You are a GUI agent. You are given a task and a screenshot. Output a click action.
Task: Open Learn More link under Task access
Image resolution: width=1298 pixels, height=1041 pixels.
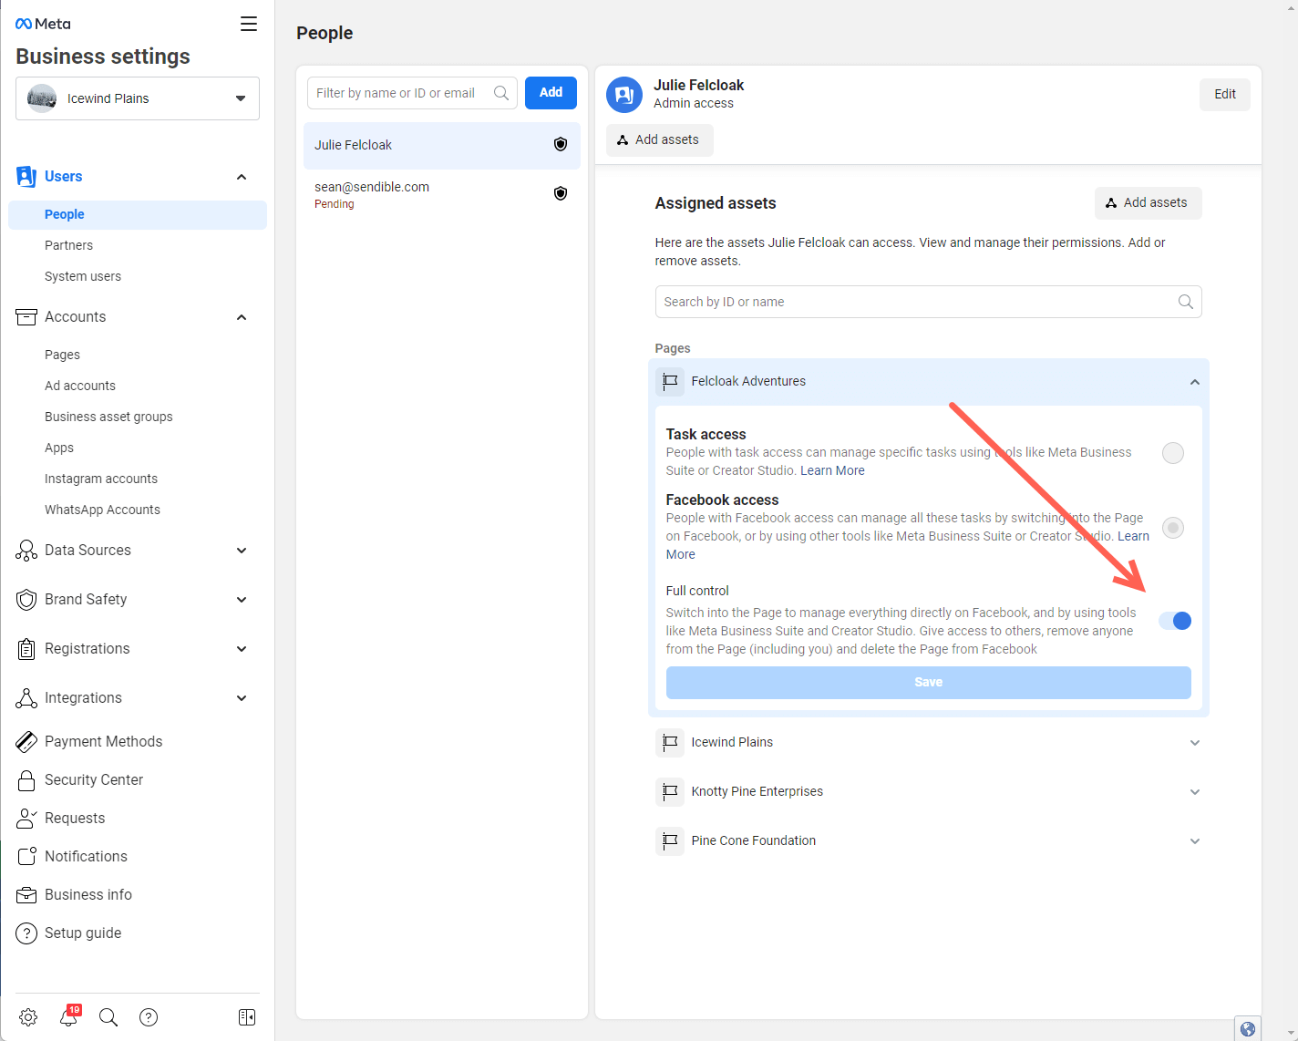pyautogui.click(x=832, y=471)
